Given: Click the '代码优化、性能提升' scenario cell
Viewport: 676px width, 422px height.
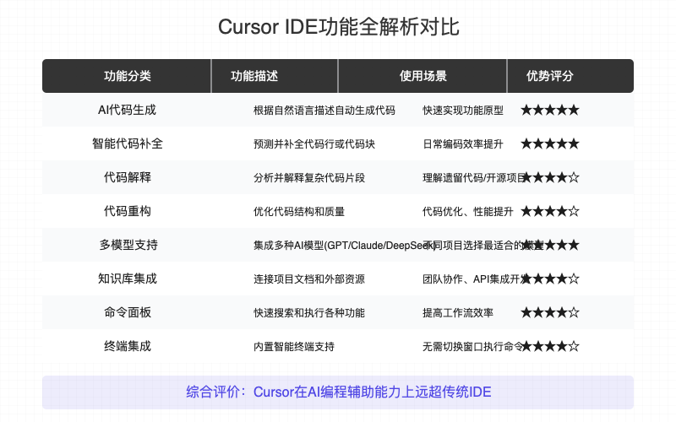Looking at the screenshot, I should pos(468,212).
